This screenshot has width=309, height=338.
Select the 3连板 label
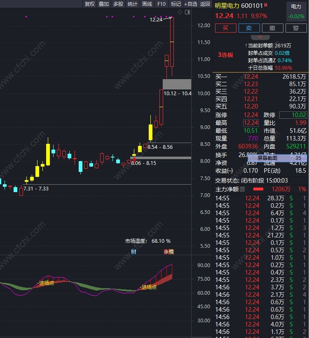226,55
